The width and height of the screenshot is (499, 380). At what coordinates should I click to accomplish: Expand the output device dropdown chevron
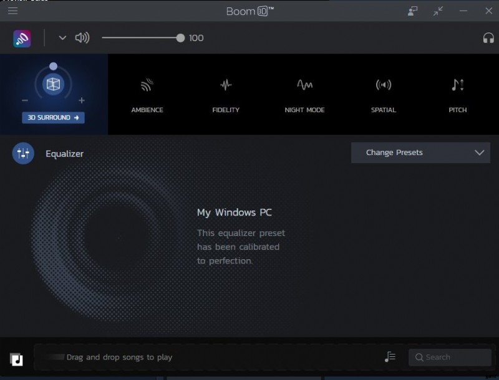(x=62, y=38)
